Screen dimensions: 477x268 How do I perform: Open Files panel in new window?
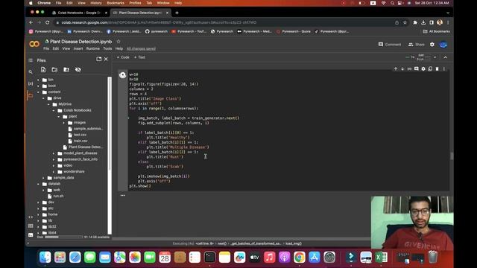(99, 59)
